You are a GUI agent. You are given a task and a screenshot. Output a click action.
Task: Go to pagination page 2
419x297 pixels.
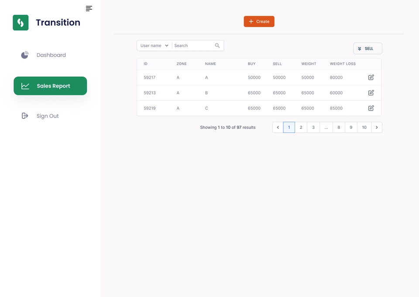coord(301,128)
